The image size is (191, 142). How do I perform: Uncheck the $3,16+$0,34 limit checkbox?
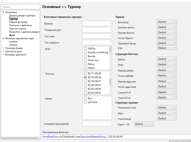85,77
